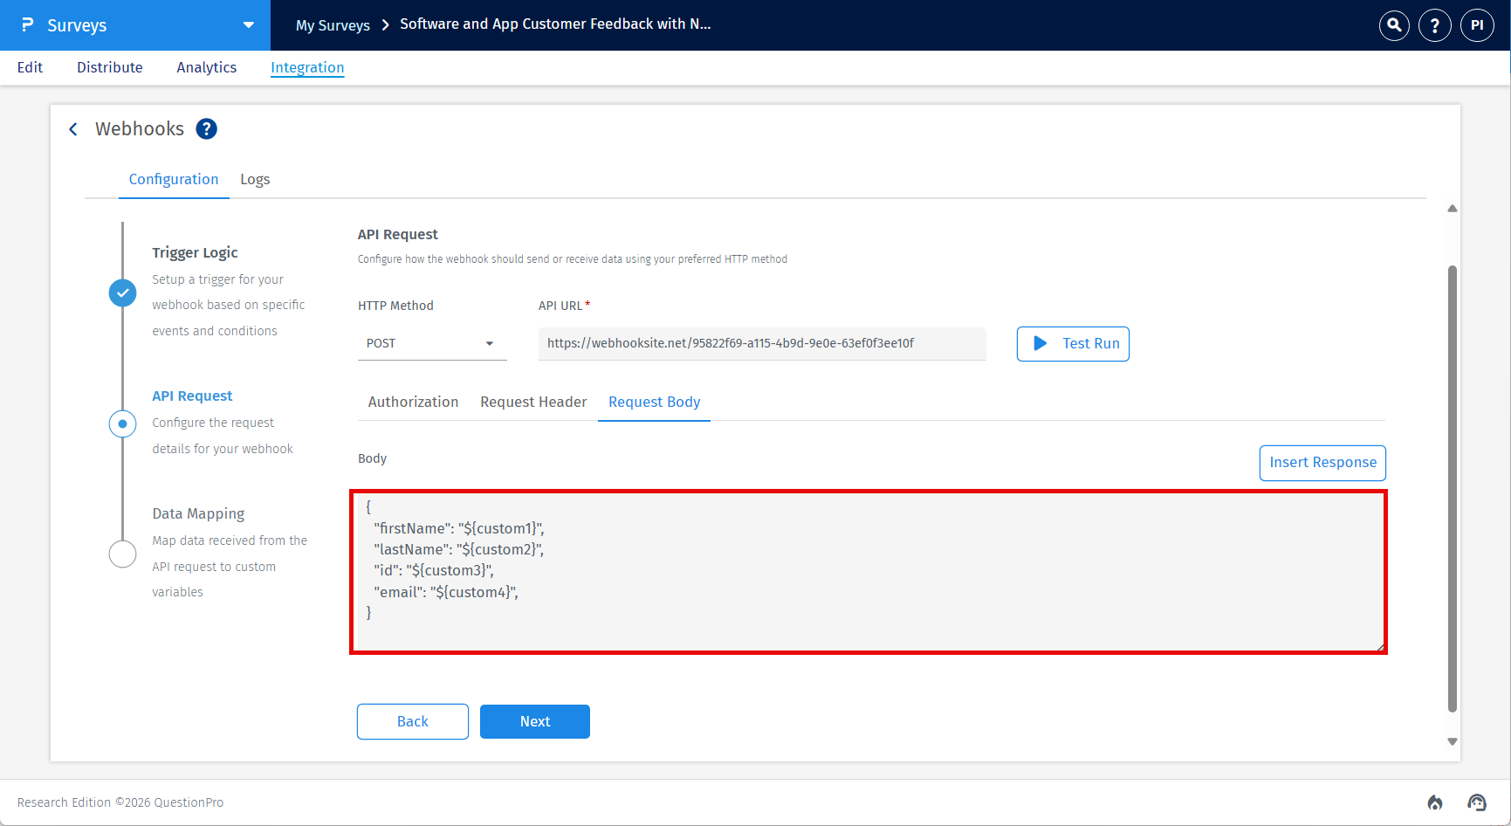Click the Research Edition footer text
Image resolution: width=1511 pixels, height=826 pixels.
pos(120,802)
